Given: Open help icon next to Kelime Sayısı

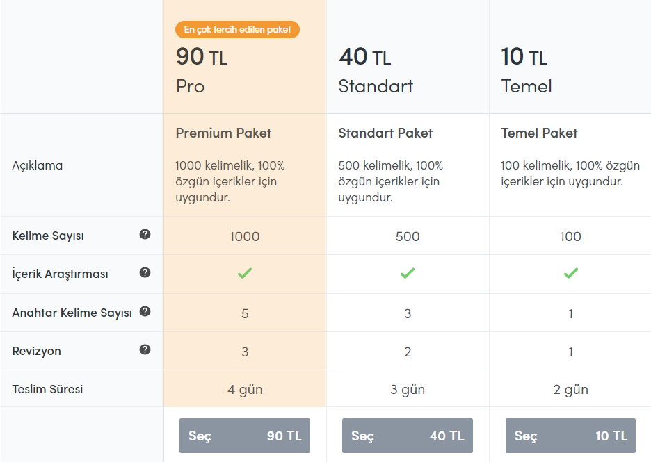Looking at the screenshot, I should [145, 234].
